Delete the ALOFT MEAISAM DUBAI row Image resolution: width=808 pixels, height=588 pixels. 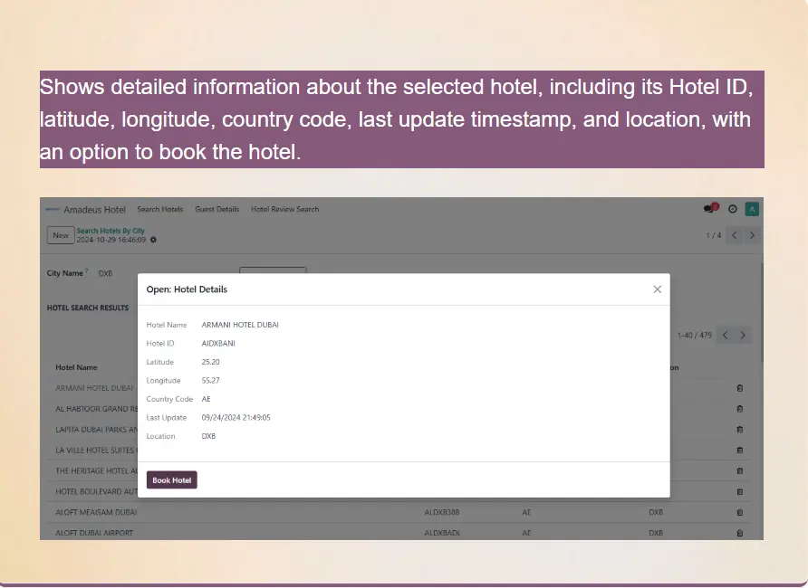click(739, 513)
